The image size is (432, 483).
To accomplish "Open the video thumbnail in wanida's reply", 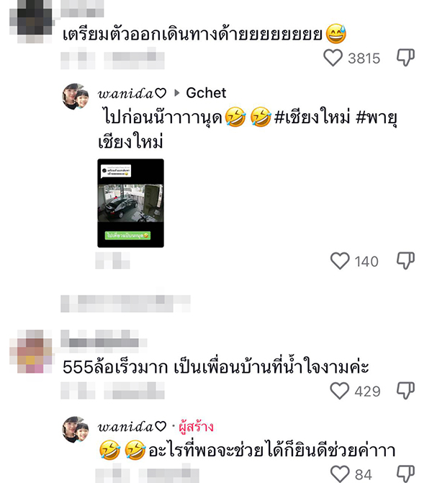I will (131, 203).
